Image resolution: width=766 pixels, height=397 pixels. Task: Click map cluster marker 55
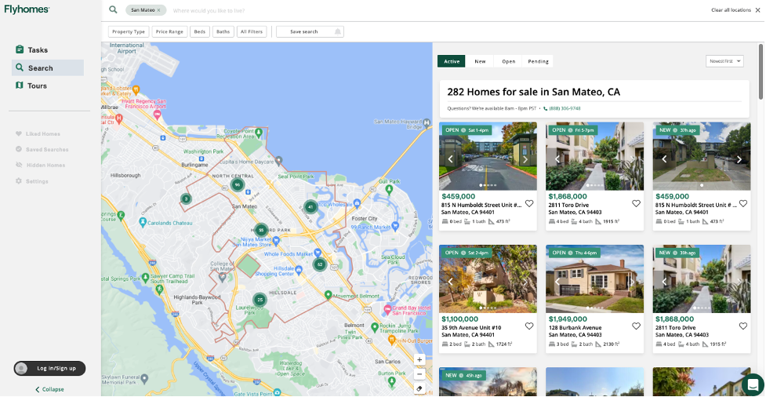[261, 230]
